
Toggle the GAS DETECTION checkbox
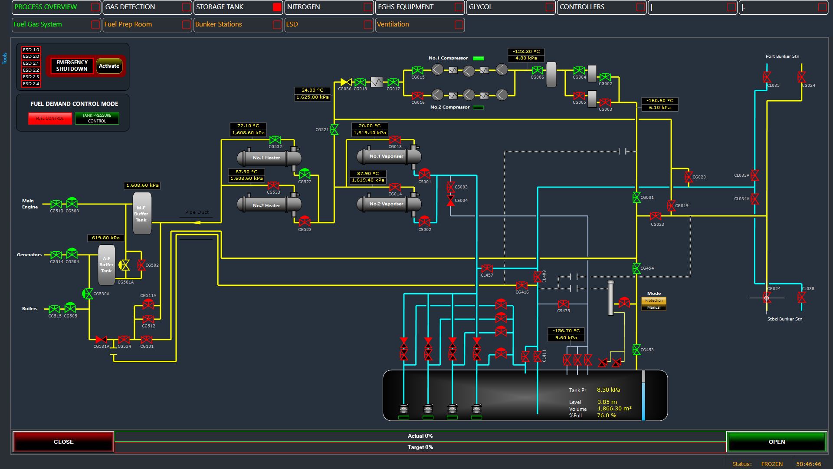tap(186, 7)
